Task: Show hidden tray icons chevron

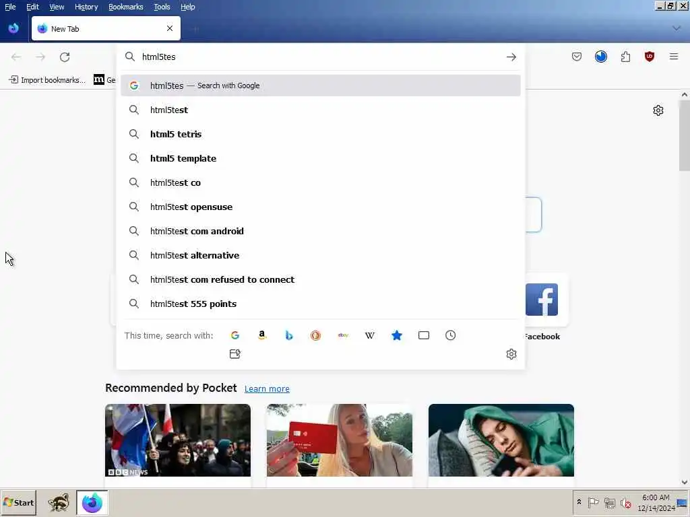Action: [579, 502]
